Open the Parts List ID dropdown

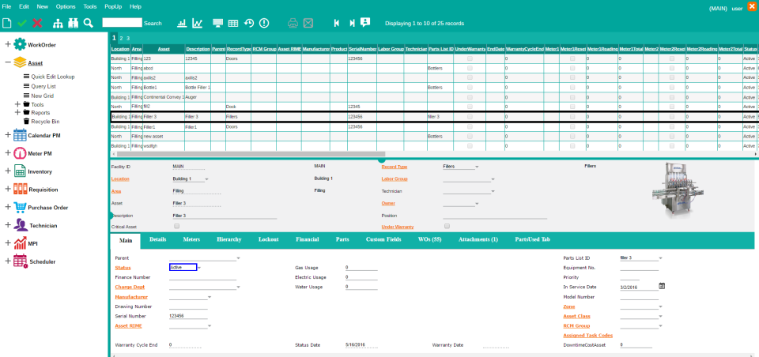click(660, 258)
